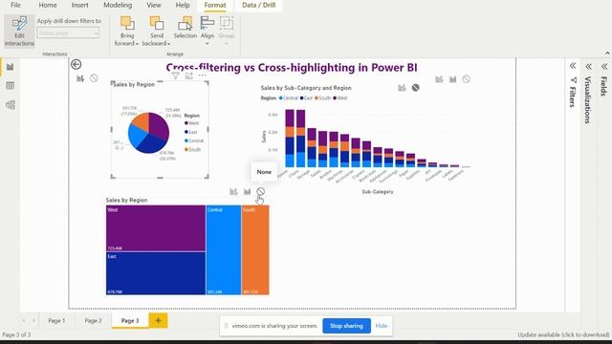
Task: Click Focus mode icon above pie chart
Action: [189, 76]
